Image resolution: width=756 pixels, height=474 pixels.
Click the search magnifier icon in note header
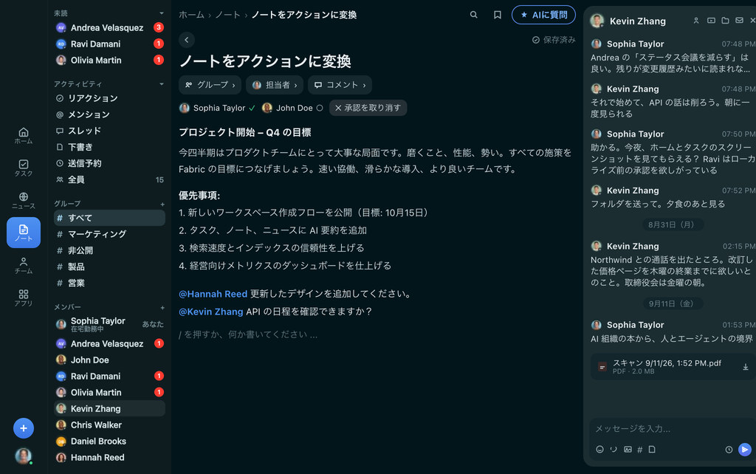tap(473, 15)
